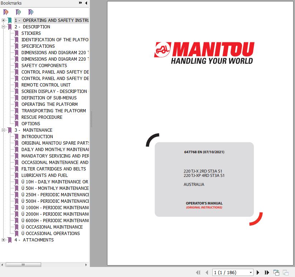Go to the first page
This screenshot has width=295, height=277.
(x=198, y=272)
